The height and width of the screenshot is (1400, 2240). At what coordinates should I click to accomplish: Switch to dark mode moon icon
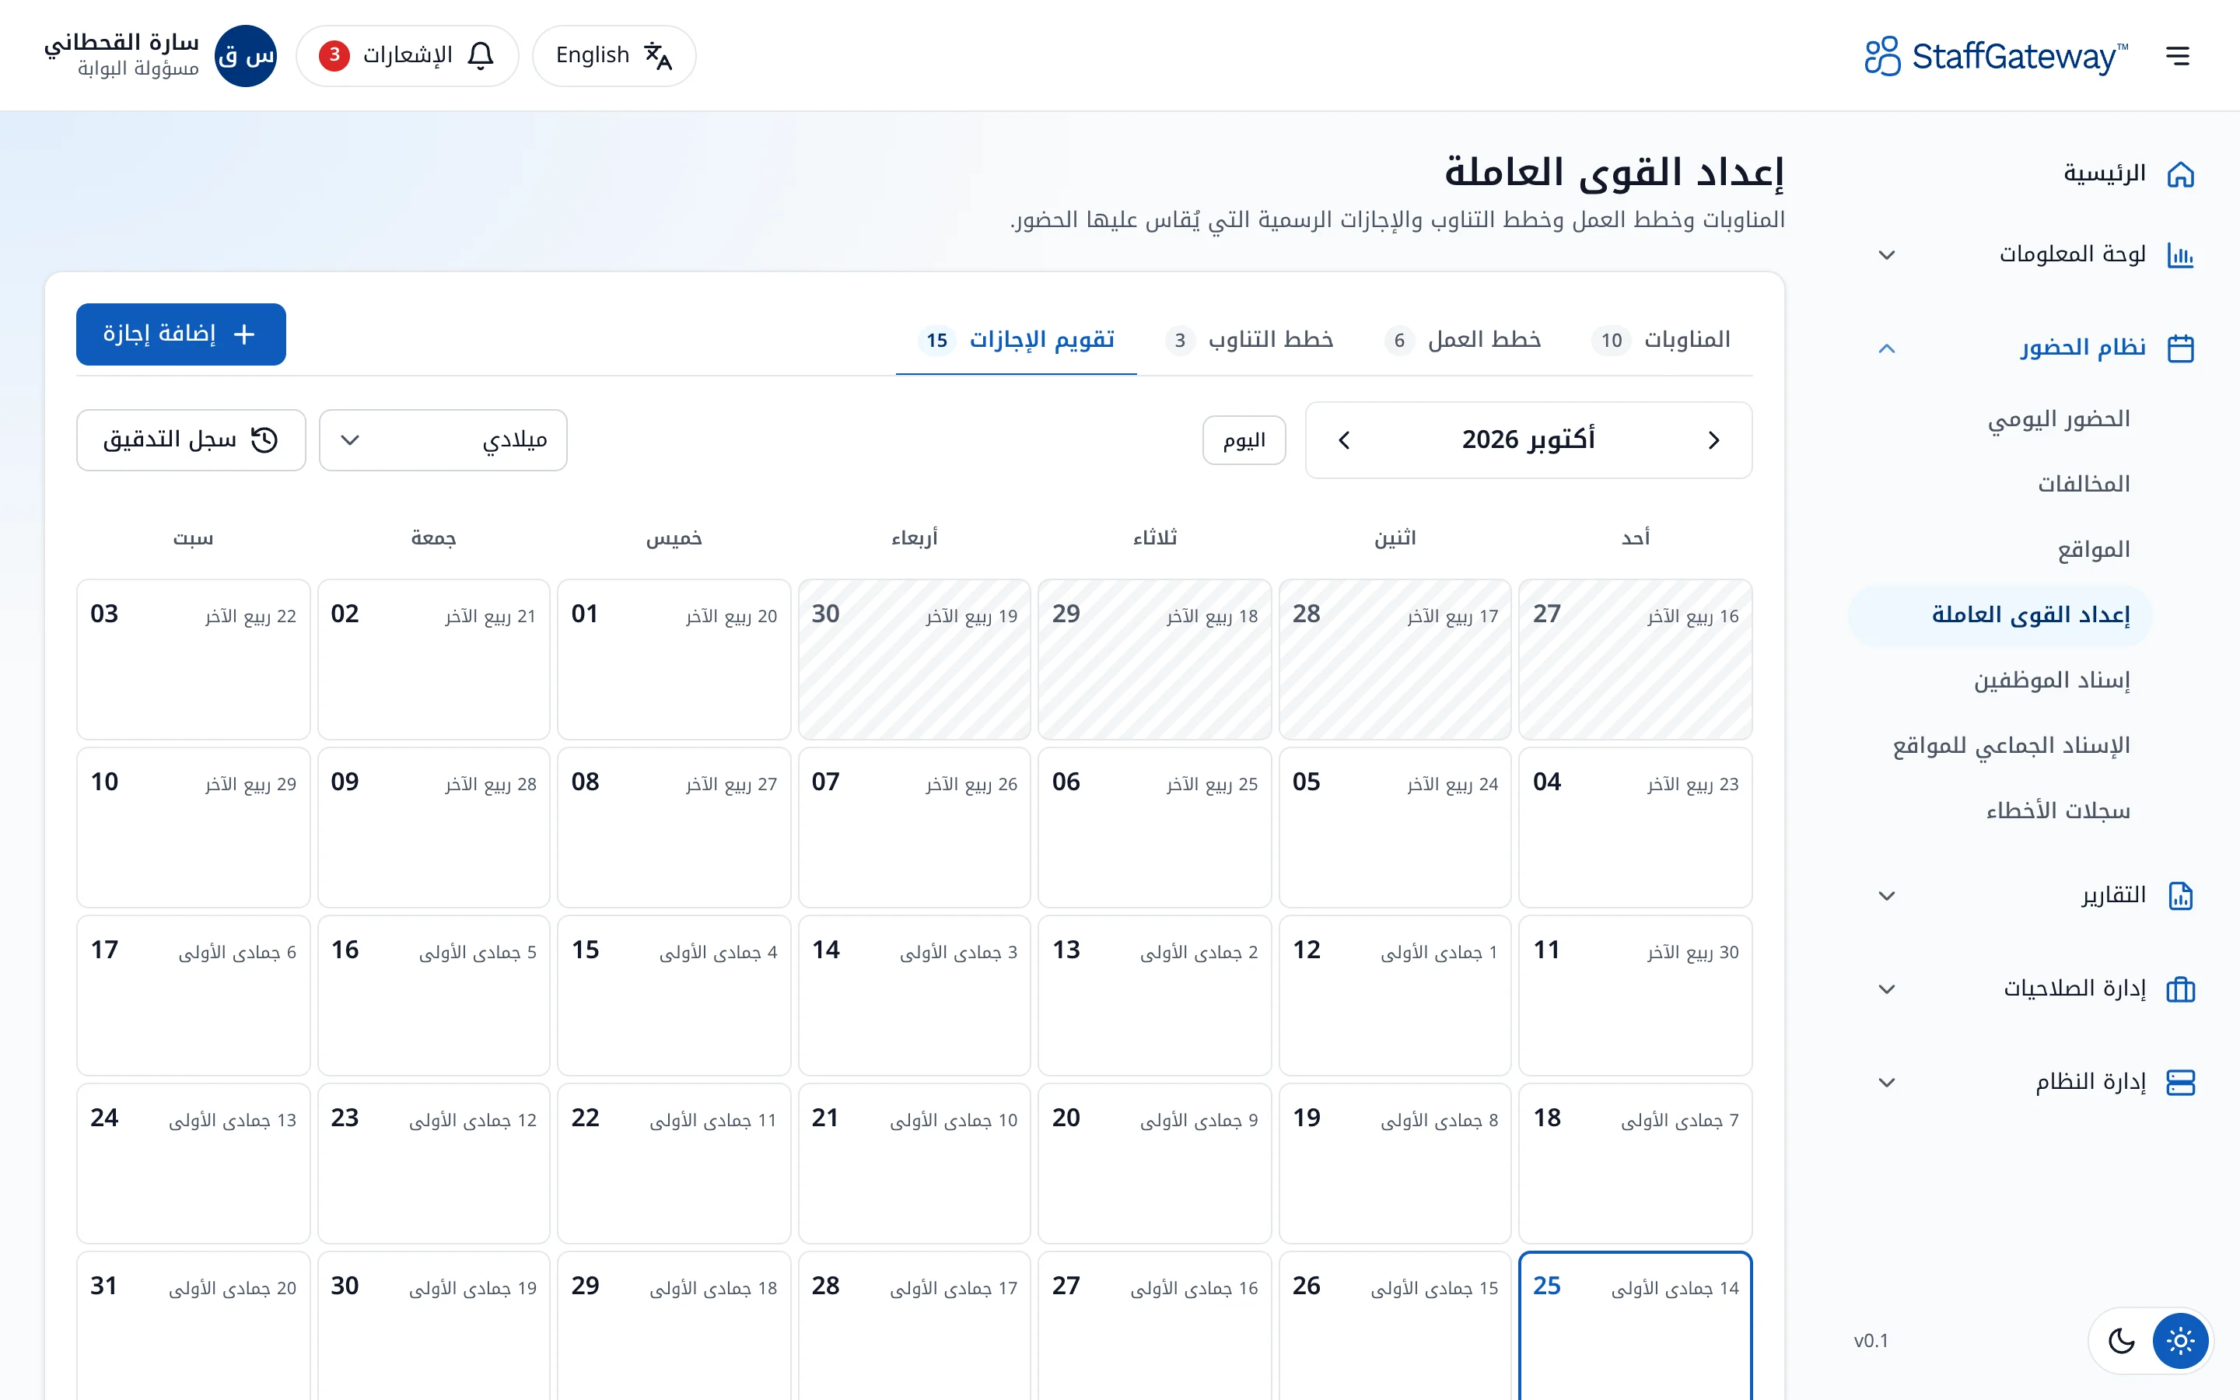pyautogui.click(x=2120, y=1341)
